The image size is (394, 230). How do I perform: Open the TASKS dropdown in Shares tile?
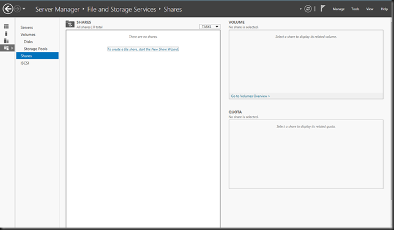tap(210, 27)
